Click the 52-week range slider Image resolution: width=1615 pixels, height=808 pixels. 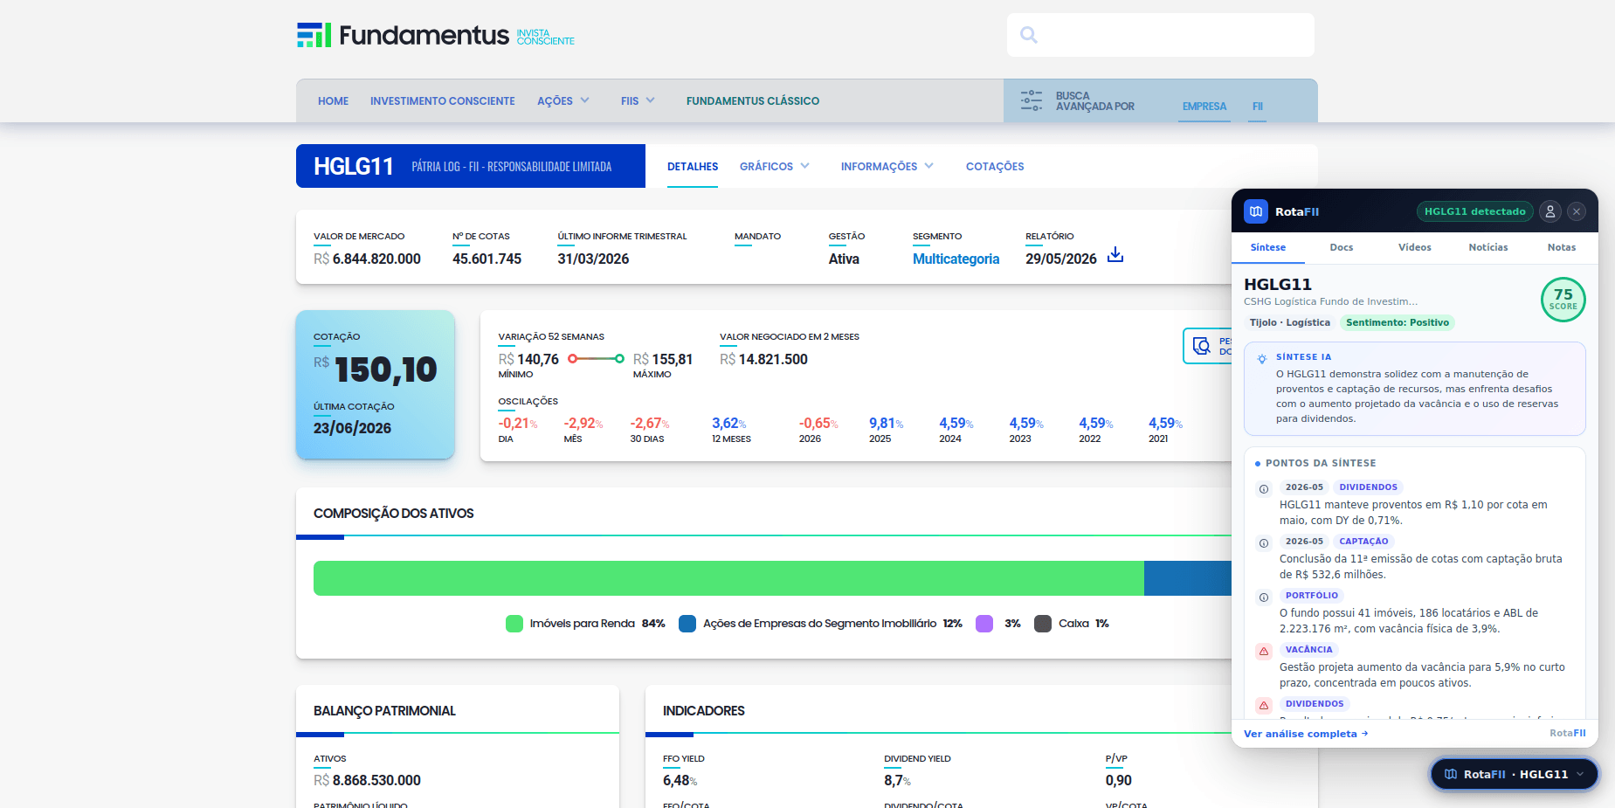point(596,358)
